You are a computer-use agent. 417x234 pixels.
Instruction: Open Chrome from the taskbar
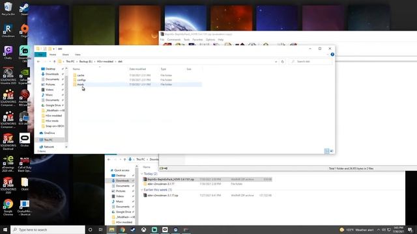coord(122,229)
